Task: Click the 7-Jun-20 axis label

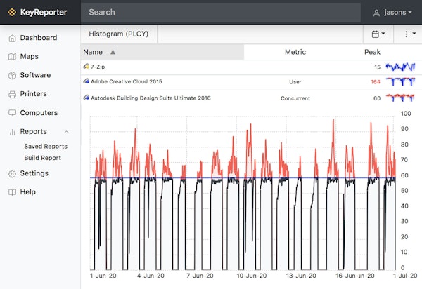Action: tap(200, 276)
